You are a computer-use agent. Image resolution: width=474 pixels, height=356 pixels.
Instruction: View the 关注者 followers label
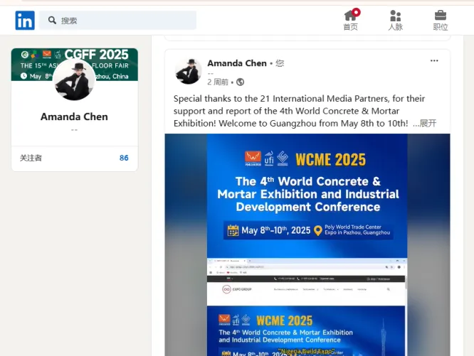coord(31,158)
